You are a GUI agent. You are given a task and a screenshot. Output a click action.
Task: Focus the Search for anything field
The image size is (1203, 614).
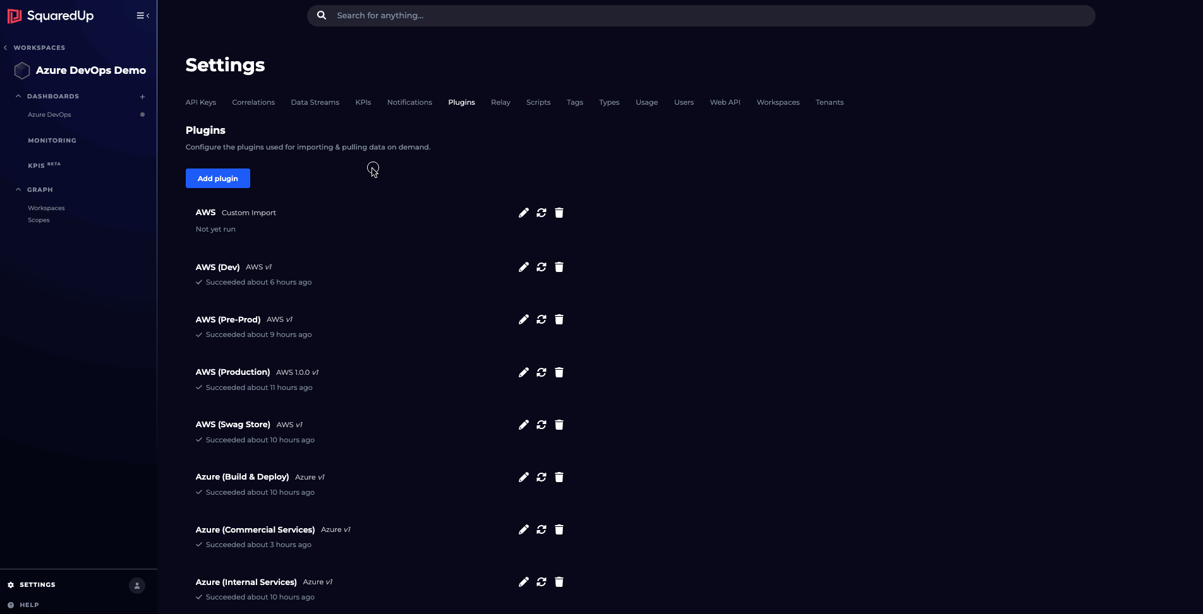pos(701,16)
